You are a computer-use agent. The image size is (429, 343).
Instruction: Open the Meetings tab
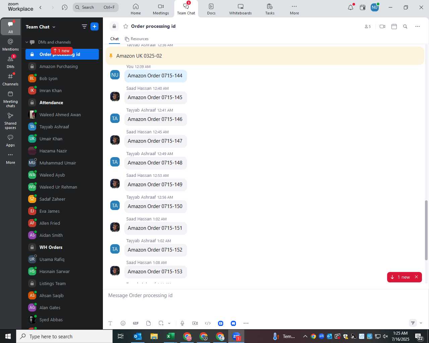161,9
